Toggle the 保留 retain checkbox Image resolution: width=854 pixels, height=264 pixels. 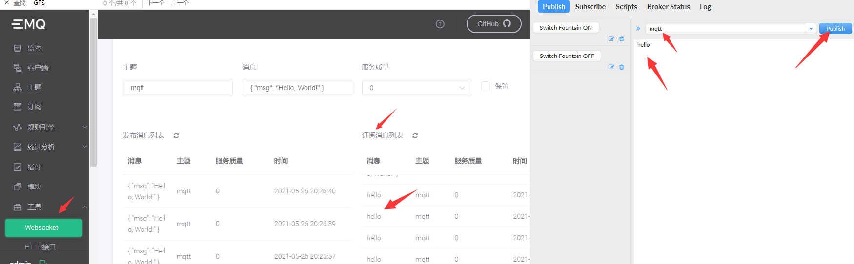tap(486, 86)
